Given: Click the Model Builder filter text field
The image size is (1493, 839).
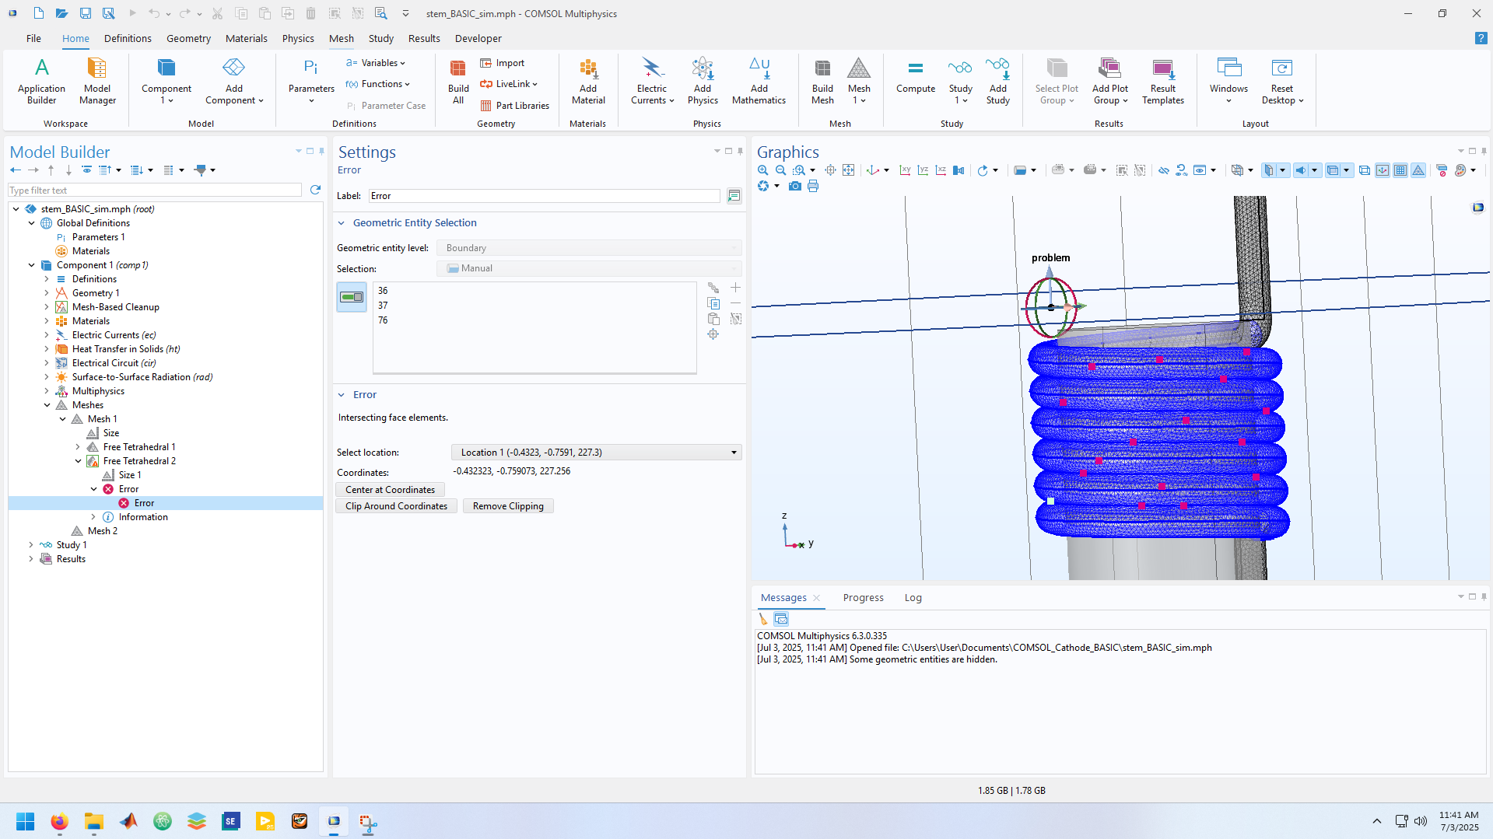Looking at the screenshot, I should (155, 191).
